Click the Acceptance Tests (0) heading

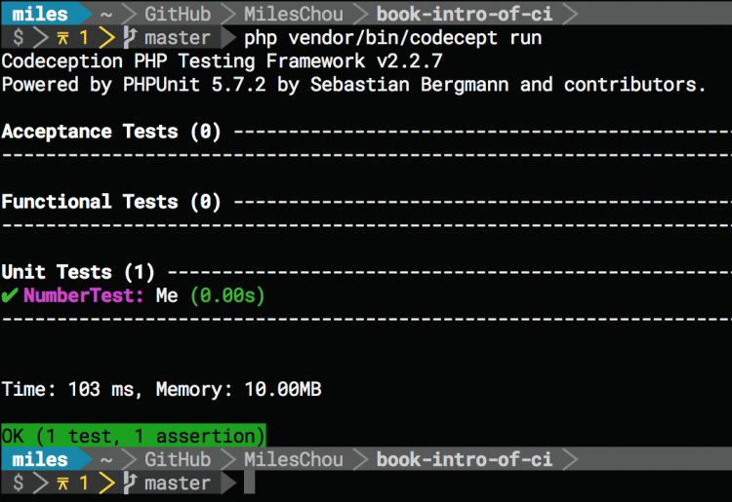[x=111, y=132]
